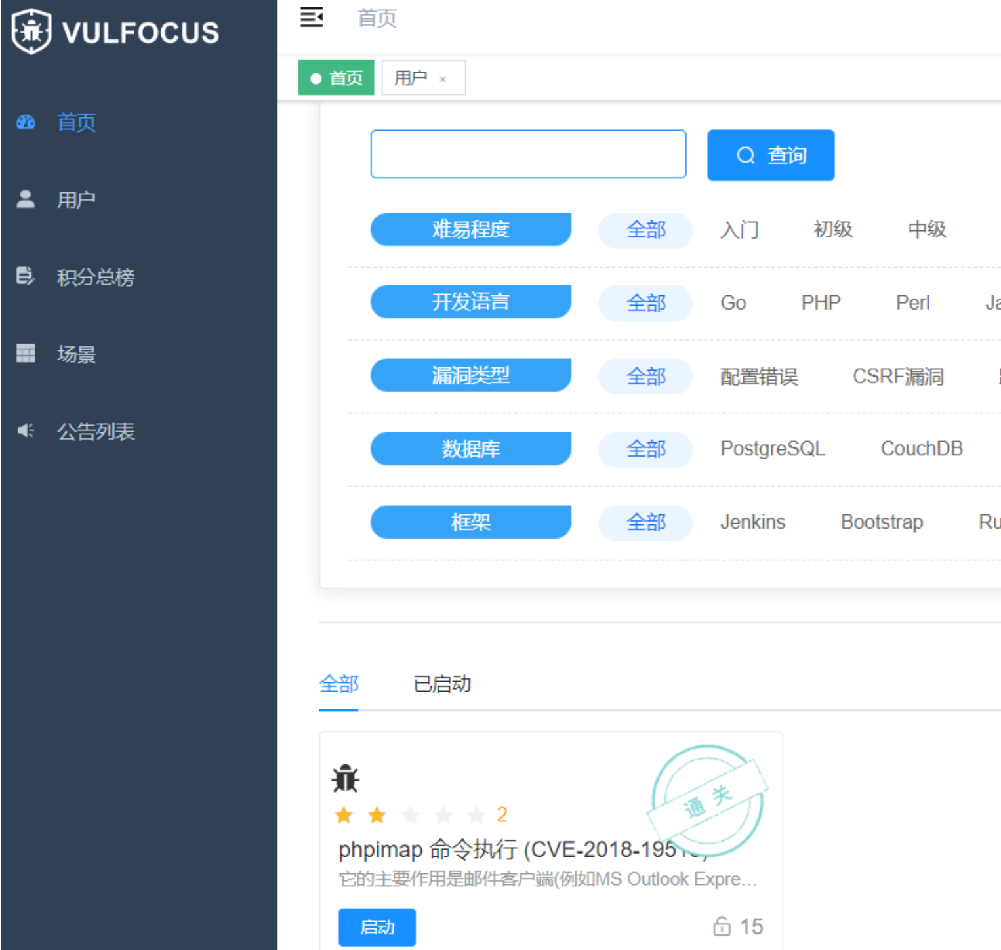Click the lock icon next to 15

click(x=722, y=926)
